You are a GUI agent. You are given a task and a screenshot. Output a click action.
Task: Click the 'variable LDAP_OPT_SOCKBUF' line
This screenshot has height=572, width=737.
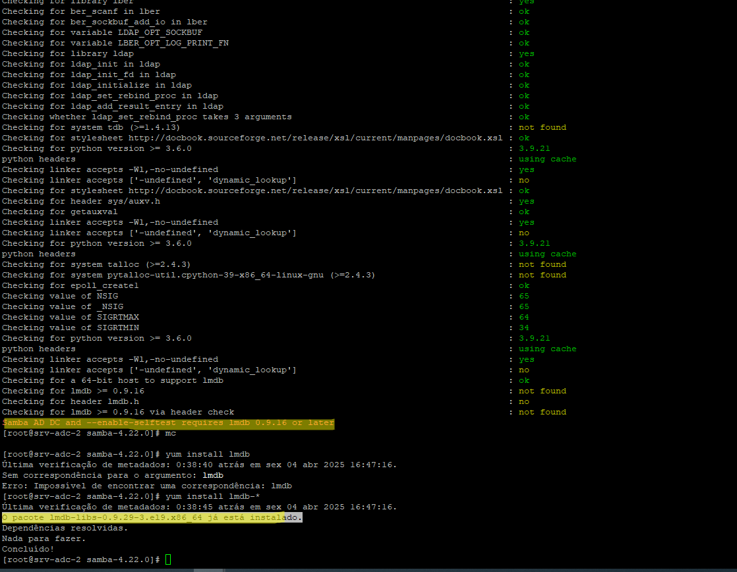click(102, 32)
